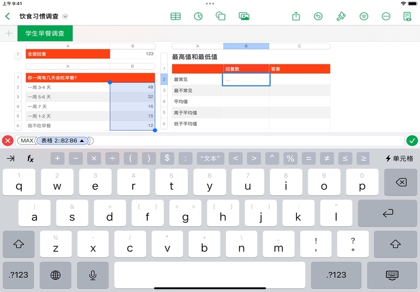Switch keyboard with left .?123 key

(19, 275)
